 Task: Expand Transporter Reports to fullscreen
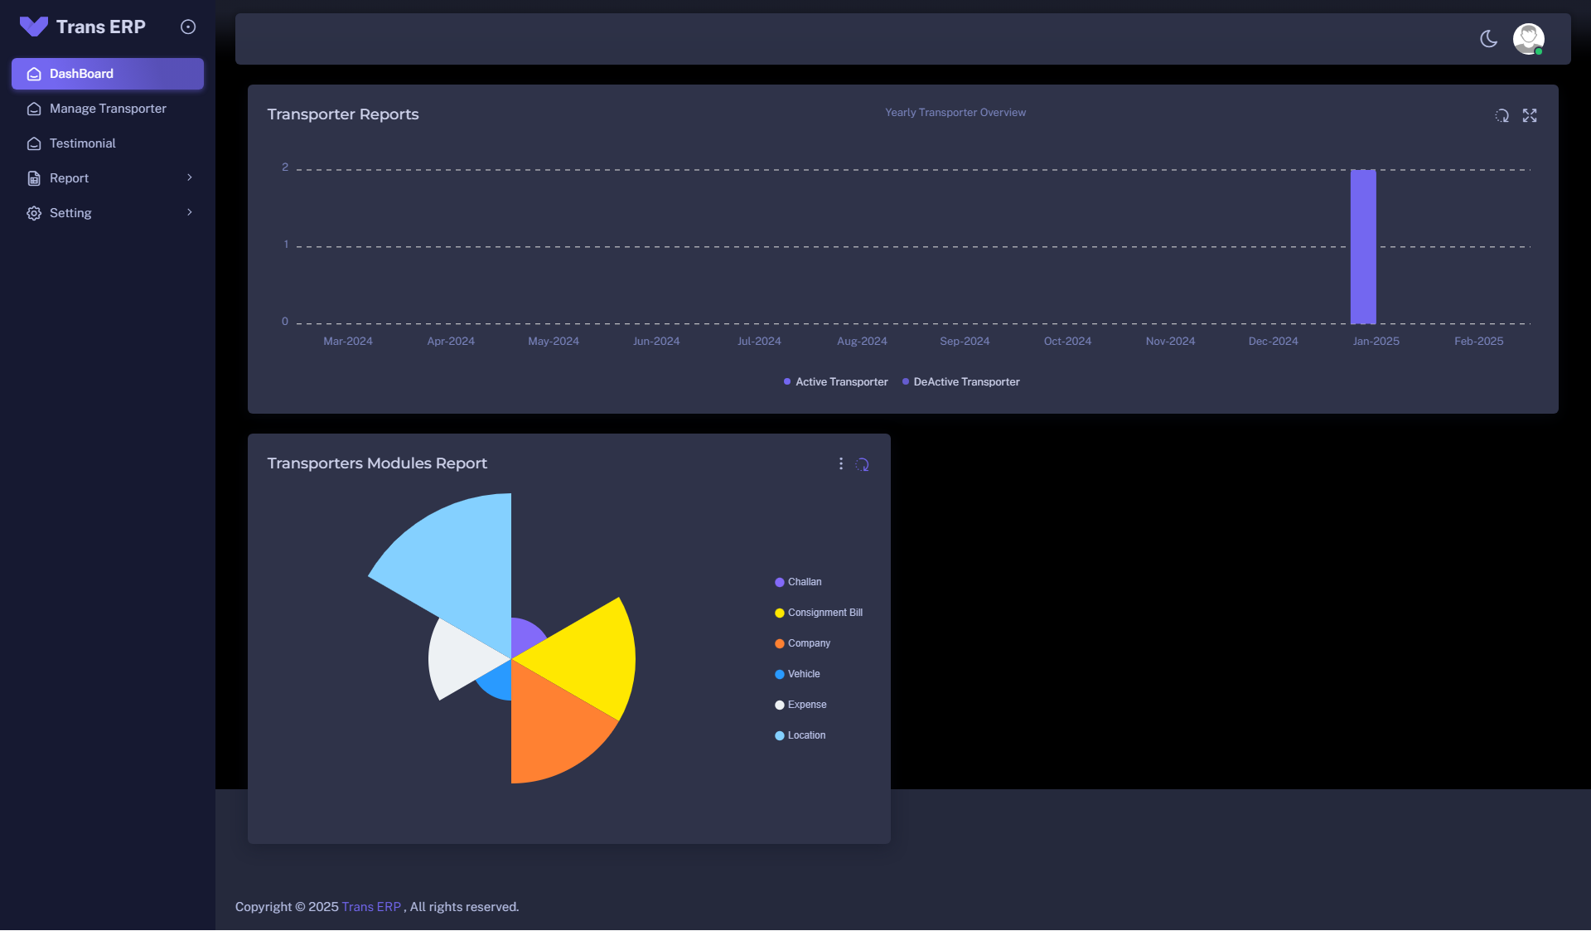click(1530, 115)
